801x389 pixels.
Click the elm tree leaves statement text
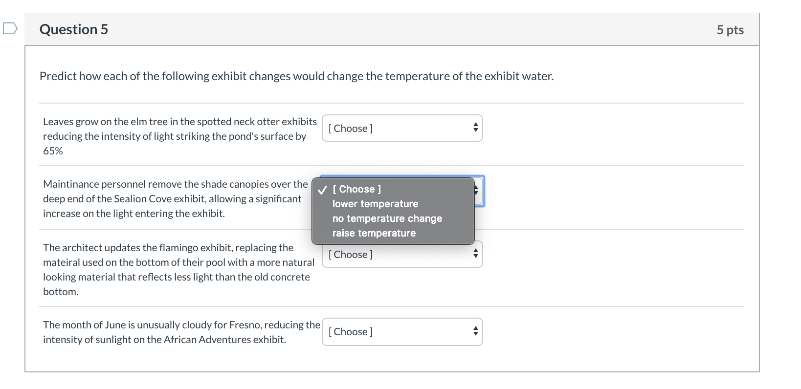click(x=179, y=129)
